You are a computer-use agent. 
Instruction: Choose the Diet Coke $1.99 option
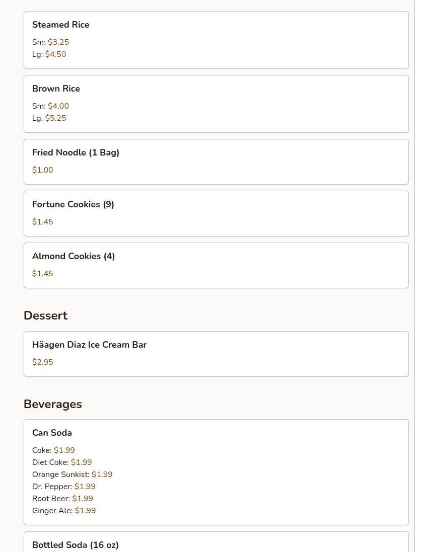point(81,462)
